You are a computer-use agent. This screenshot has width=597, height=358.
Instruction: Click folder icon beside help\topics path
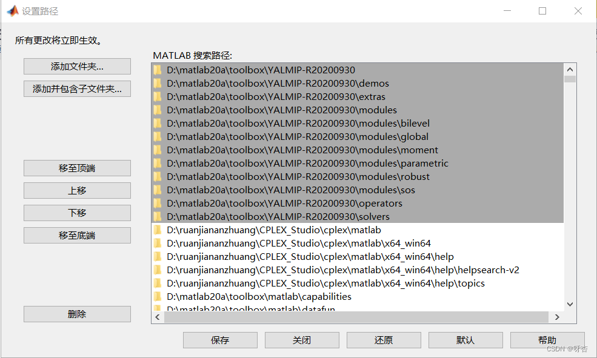158,283
